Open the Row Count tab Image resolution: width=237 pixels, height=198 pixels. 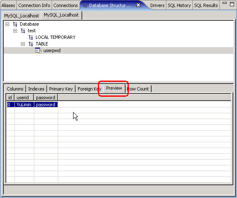pyautogui.click(x=138, y=89)
